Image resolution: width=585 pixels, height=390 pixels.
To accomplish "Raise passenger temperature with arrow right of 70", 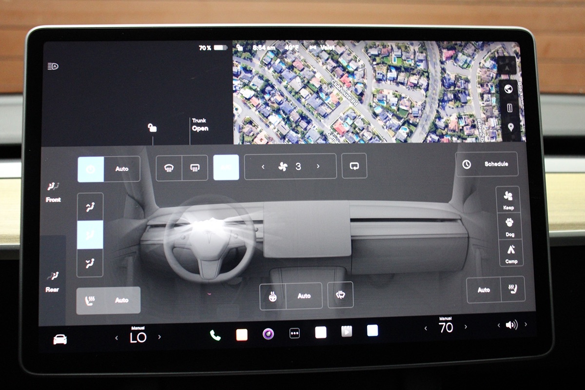I will coord(466,327).
